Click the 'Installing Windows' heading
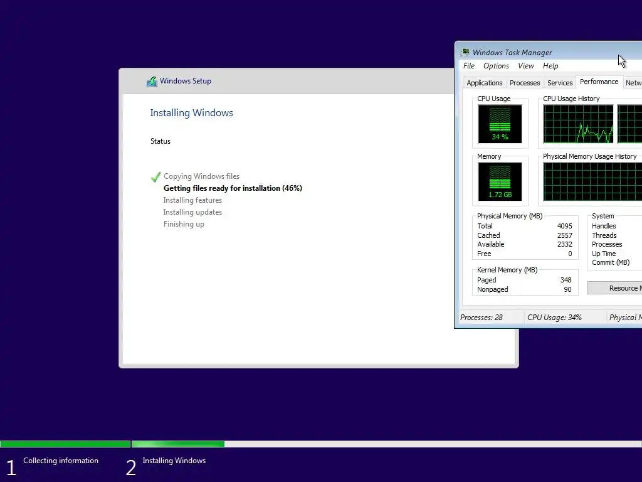The image size is (642, 482). (191, 113)
